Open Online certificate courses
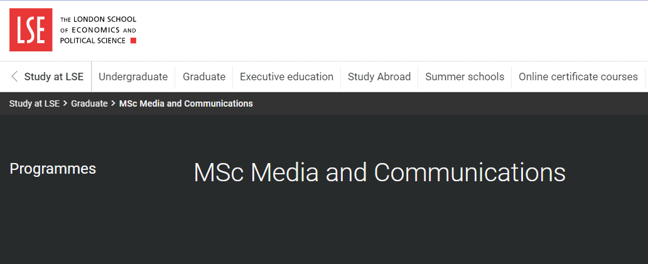 578,77
